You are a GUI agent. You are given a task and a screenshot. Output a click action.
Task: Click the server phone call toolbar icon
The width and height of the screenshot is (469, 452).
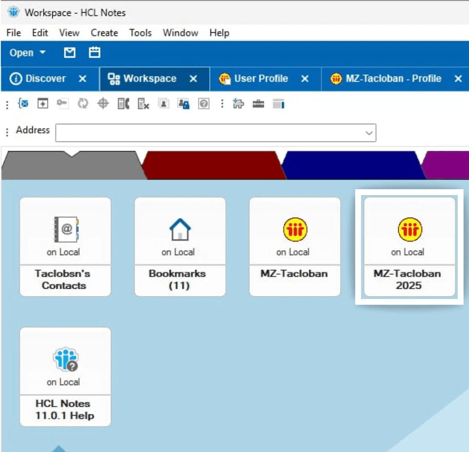click(x=123, y=104)
